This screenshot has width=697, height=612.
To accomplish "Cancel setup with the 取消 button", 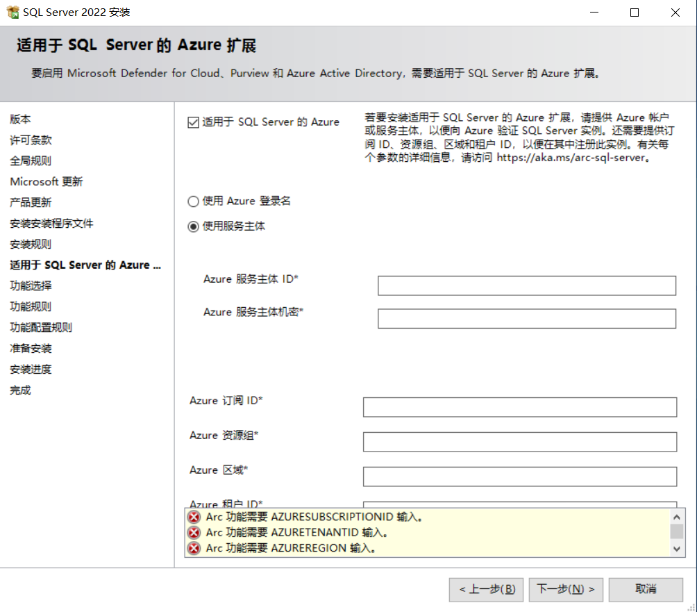I will tap(646, 589).
